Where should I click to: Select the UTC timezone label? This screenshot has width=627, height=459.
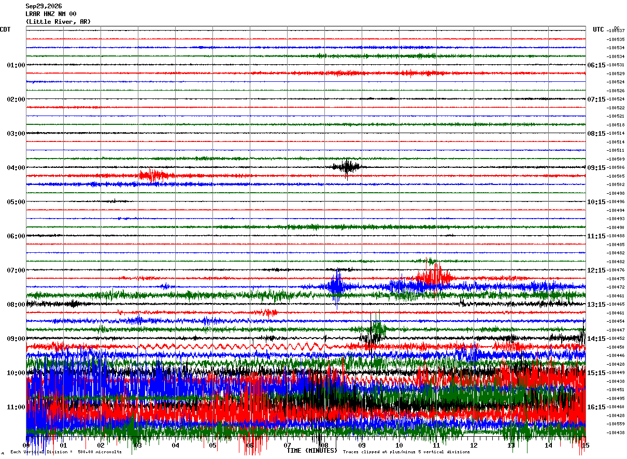coord(598,30)
